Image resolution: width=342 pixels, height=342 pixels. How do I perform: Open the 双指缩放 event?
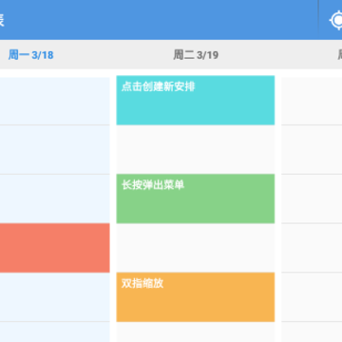[x=196, y=297]
